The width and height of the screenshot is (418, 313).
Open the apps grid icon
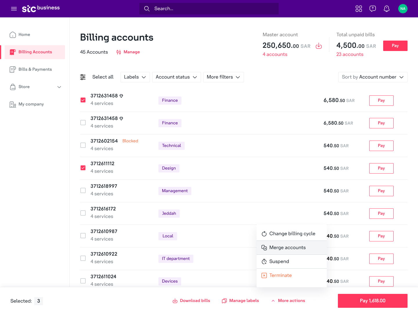click(x=359, y=9)
